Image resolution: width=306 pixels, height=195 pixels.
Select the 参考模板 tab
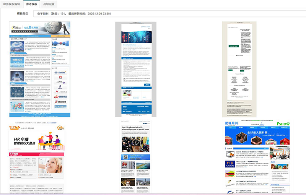[x=32, y=4]
